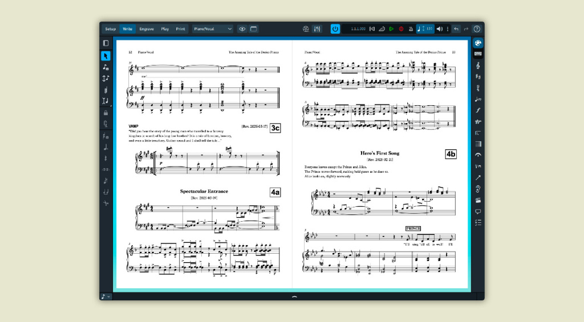Click the red Record button

[x=401, y=28]
